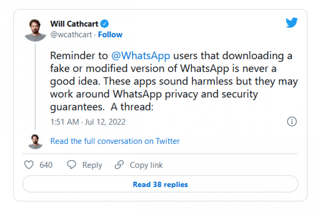316x211 pixels.
Task: Click the Will Cathcart display name
Action: coord(74,24)
